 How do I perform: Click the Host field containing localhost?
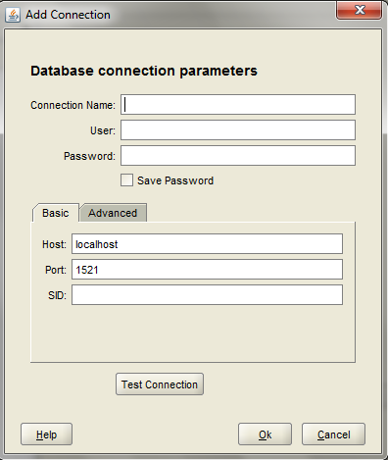click(207, 244)
